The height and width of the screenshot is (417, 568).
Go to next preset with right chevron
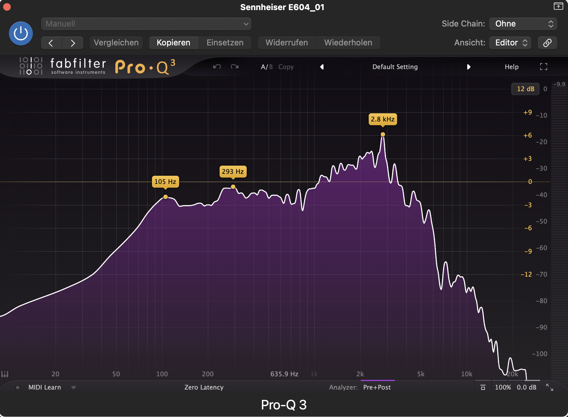click(x=73, y=43)
